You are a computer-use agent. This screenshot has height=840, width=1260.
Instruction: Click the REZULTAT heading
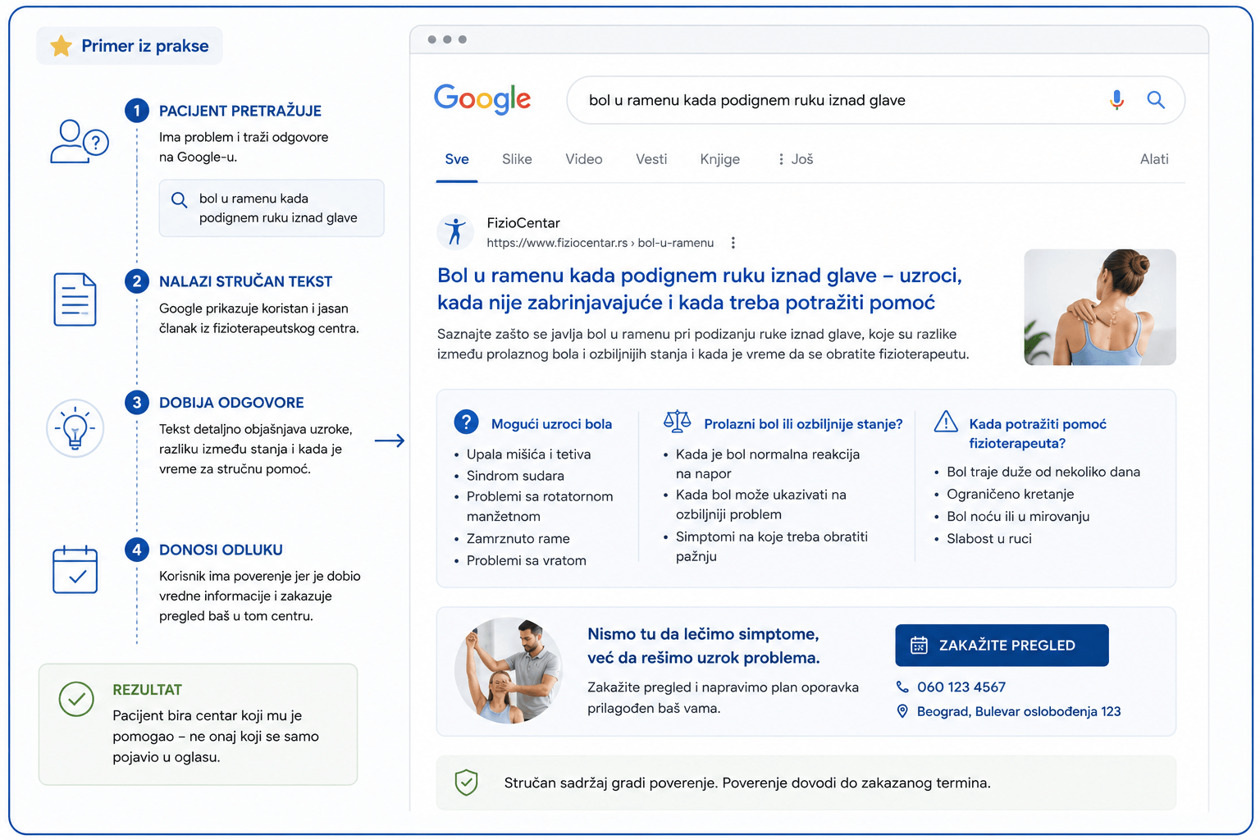point(148,690)
